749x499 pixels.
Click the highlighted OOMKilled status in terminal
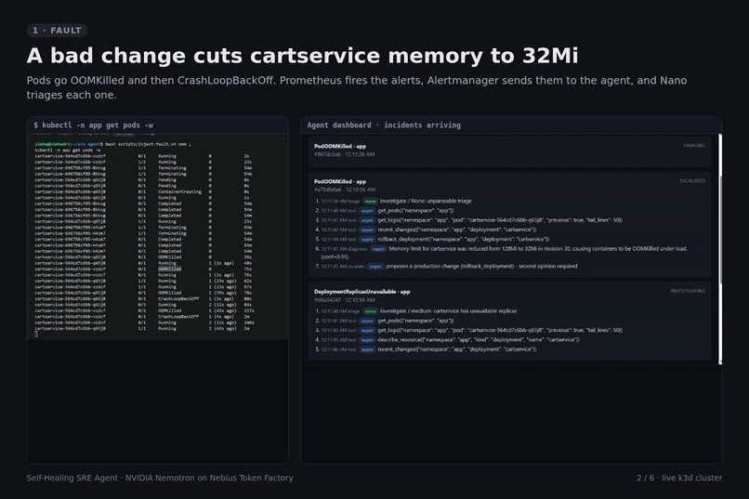pos(169,269)
